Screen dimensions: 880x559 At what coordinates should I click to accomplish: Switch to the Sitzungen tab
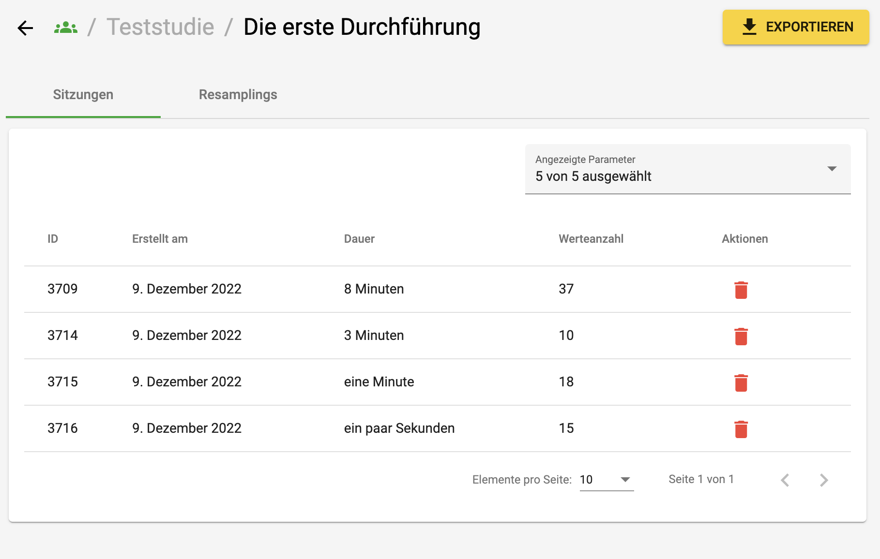(x=83, y=94)
